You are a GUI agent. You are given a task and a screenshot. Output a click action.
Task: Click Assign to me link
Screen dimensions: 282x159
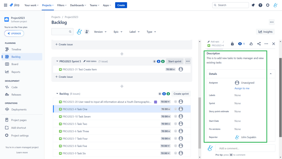click(x=242, y=88)
